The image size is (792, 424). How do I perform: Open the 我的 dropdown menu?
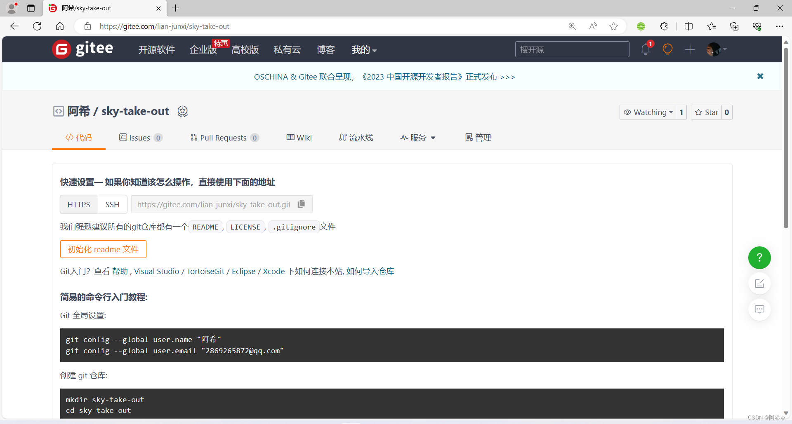click(363, 49)
